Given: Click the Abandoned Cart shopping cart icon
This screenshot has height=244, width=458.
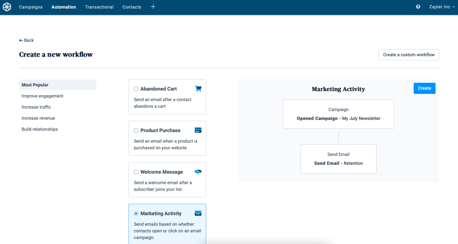Looking at the screenshot, I should click(198, 89).
